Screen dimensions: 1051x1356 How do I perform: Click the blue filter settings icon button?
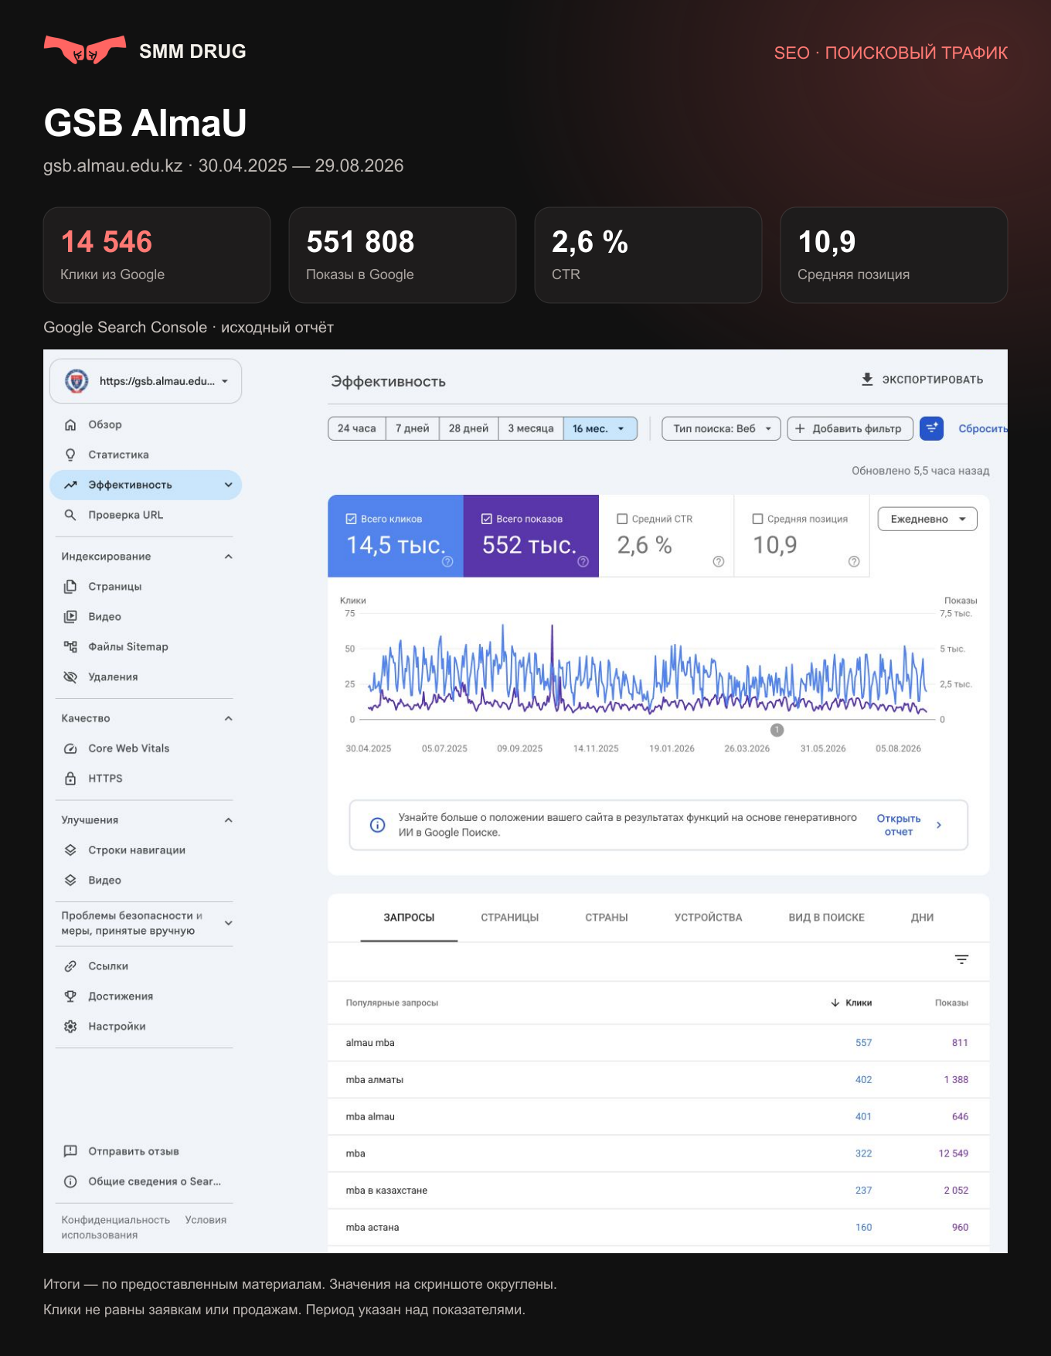(931, 428)
